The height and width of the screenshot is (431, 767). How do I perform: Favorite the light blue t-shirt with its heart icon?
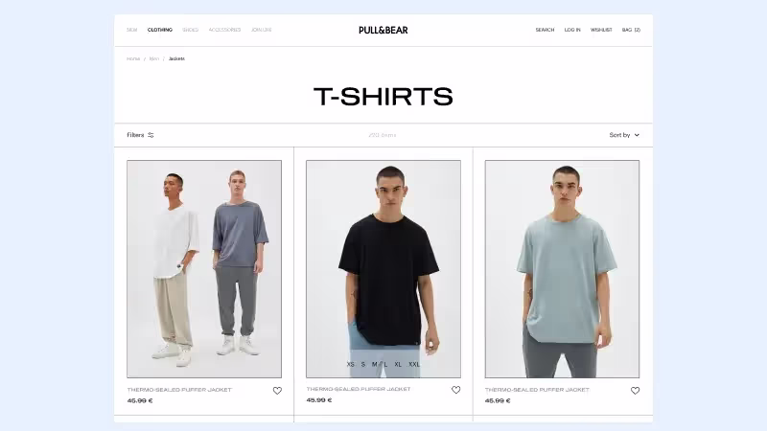click(635, 391)
